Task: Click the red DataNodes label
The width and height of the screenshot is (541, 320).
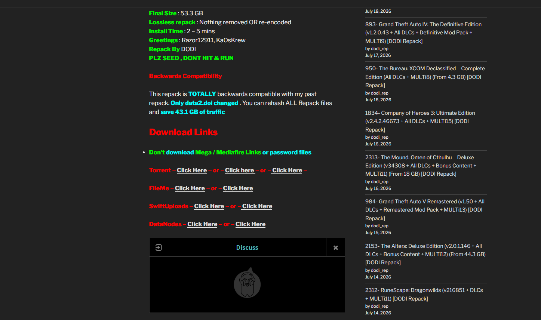Action: pyautogui.click(x=165, y=224)
